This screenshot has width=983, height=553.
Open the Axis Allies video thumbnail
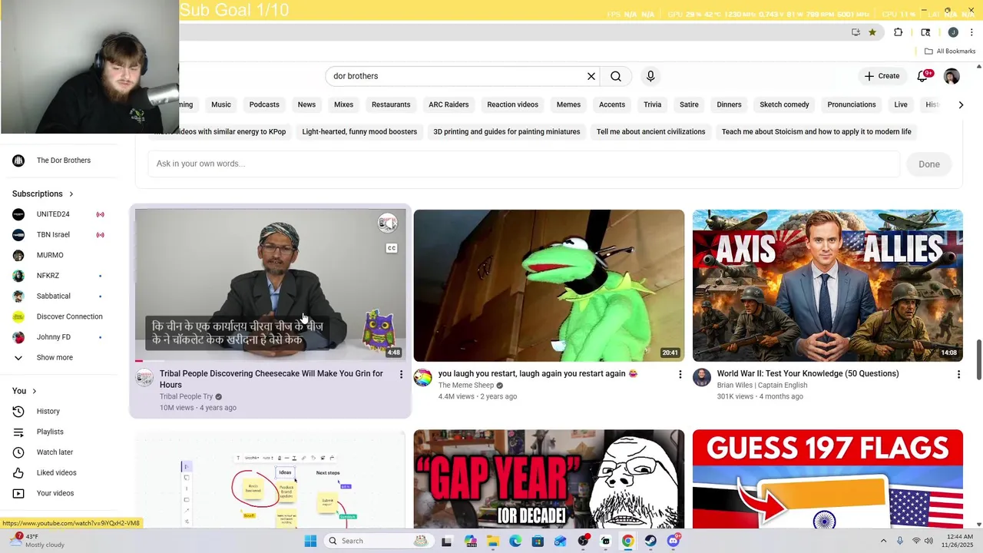(x=827, y=285)
